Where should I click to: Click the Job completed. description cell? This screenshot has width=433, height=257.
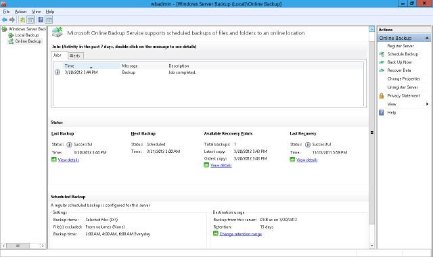pos(182,72)
